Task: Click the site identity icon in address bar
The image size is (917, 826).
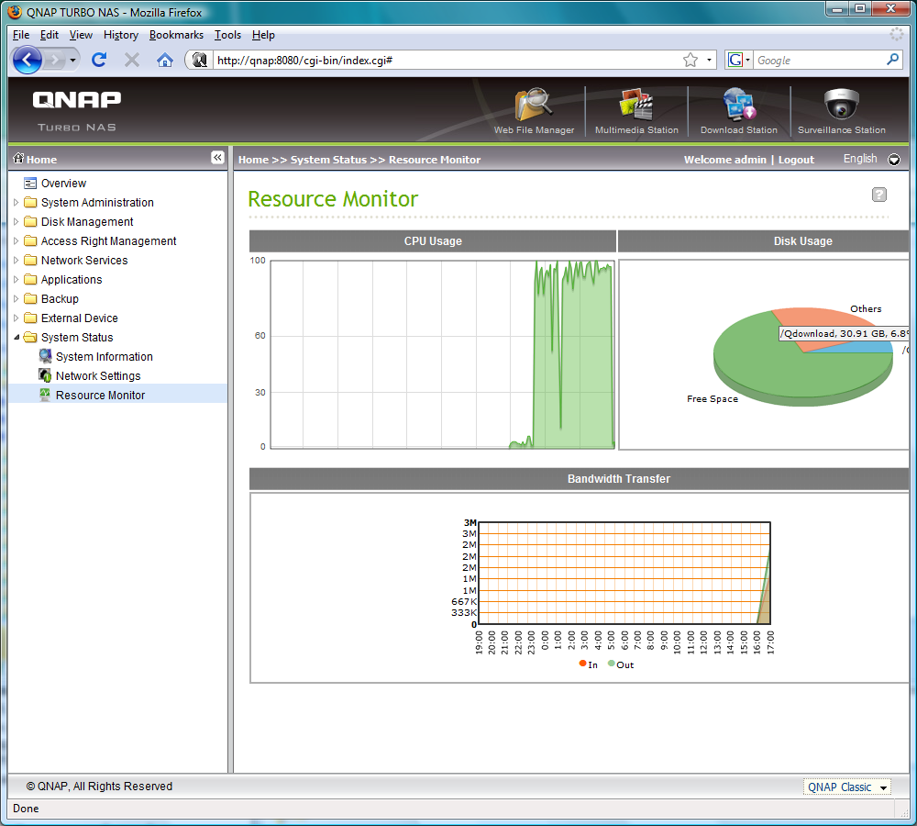Action: [199, 60]
